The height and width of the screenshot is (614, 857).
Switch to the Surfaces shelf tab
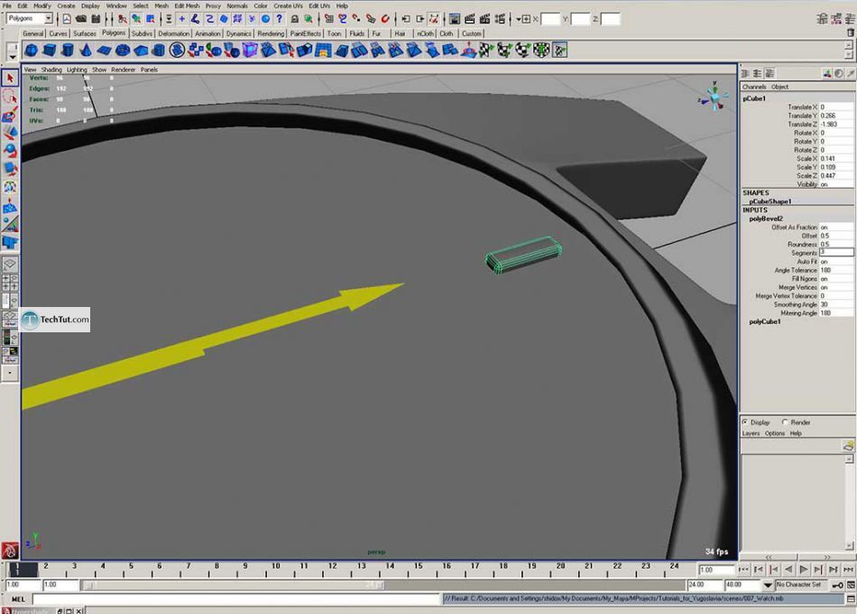[x=84, y=33]
